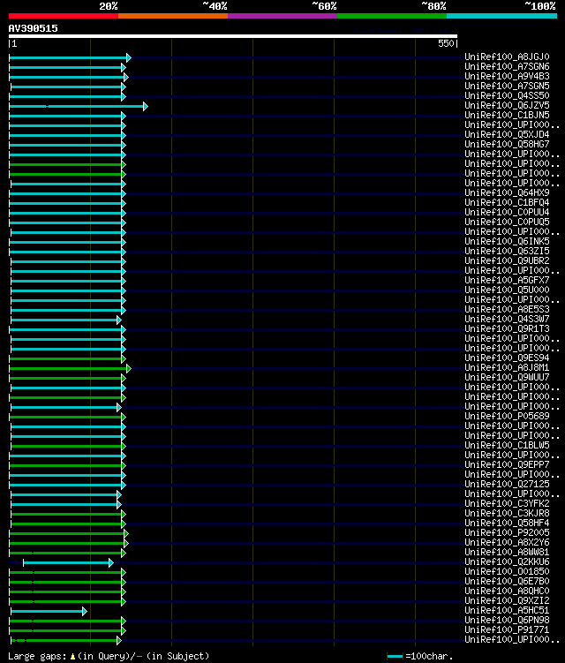Select the UniRef100_Q6PN98 label
The height and width of the screenshot is (663, 565).
pyautogui.click(x=507, y=621)
